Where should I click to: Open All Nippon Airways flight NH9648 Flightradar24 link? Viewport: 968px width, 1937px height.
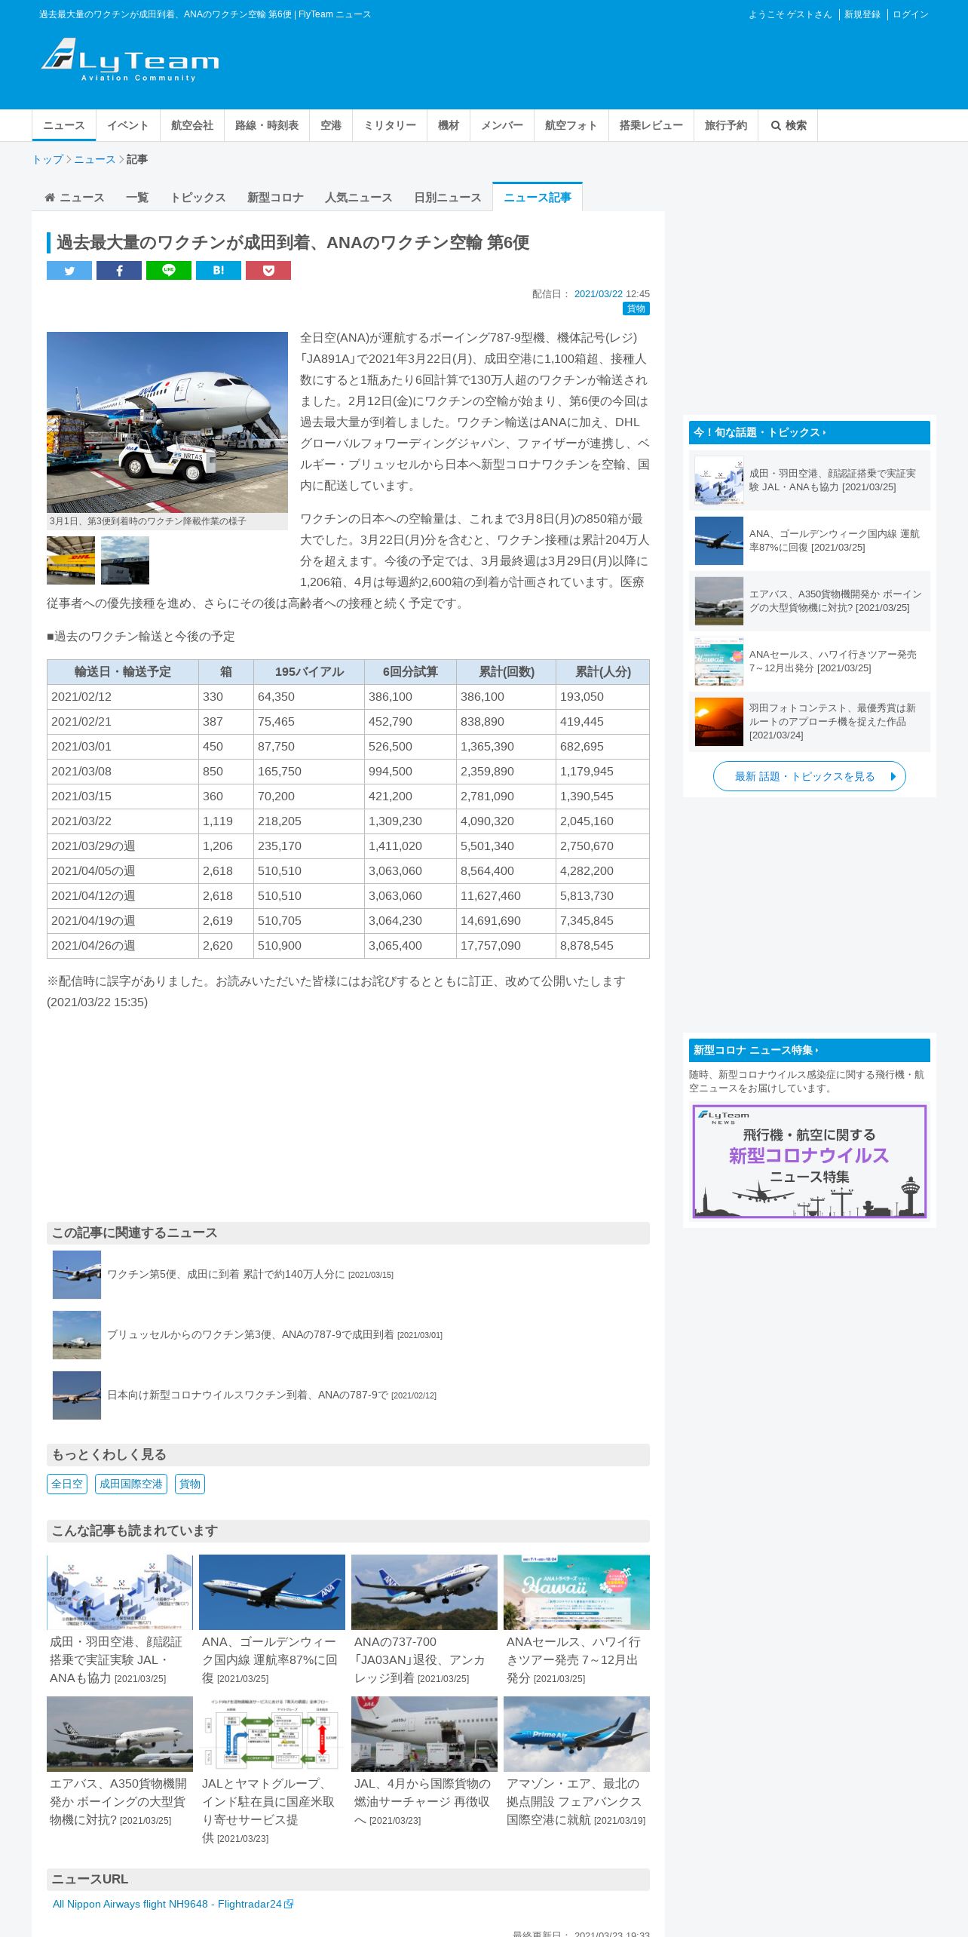pyautogui.click(x=167, y=1904)
